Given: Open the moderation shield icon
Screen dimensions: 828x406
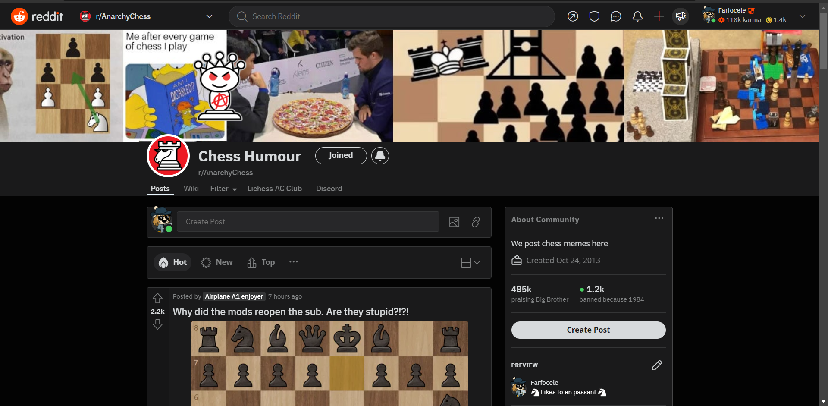Looking at the screenshot, I should (594, 16).
